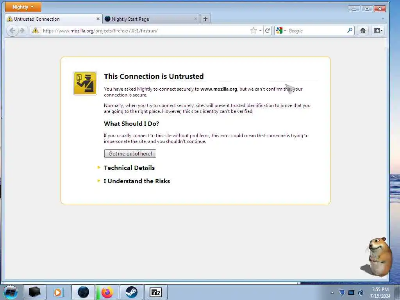The height and width of the screenshot is (300, 400).
Task: Click the Get me out of here! button
Action: coord(130,154)
